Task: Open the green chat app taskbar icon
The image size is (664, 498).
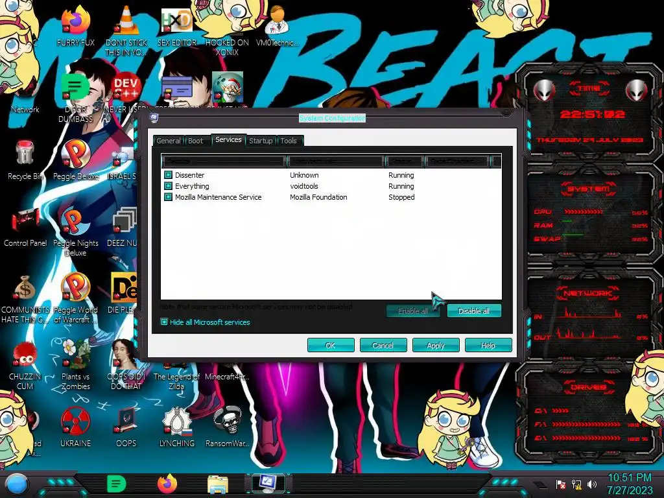Action: (x=117, y=484)
